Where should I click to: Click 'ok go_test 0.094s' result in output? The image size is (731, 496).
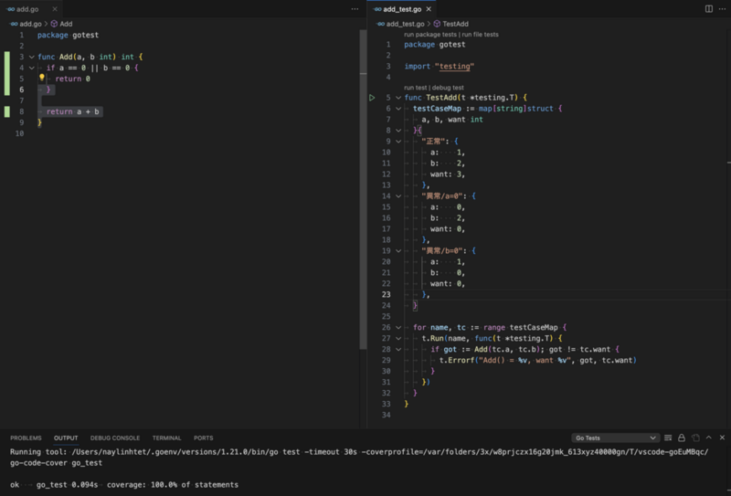54,485
